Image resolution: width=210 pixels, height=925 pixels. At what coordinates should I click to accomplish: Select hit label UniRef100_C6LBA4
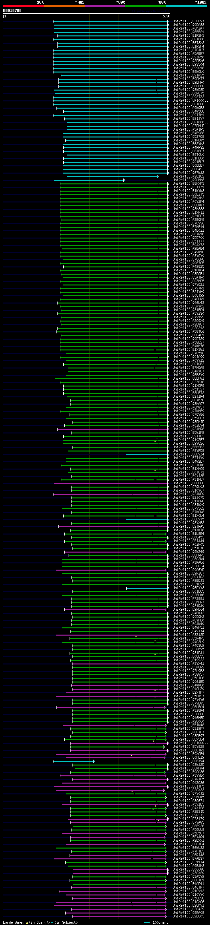coord(188,707)
